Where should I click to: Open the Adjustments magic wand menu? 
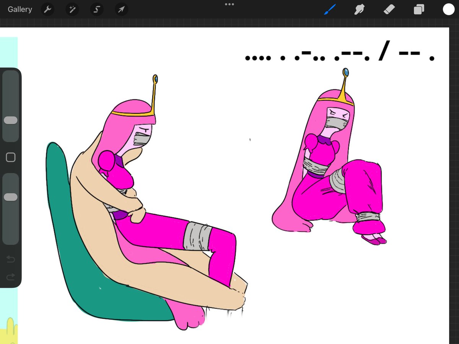[x=72, y=10]
